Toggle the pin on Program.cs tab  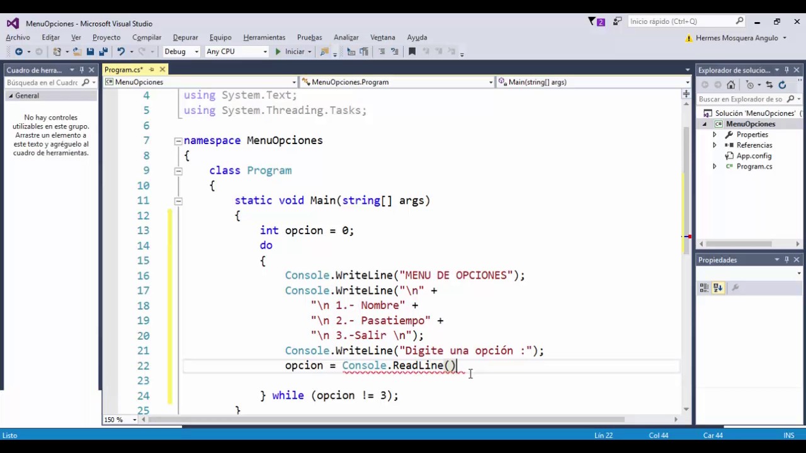151,70
